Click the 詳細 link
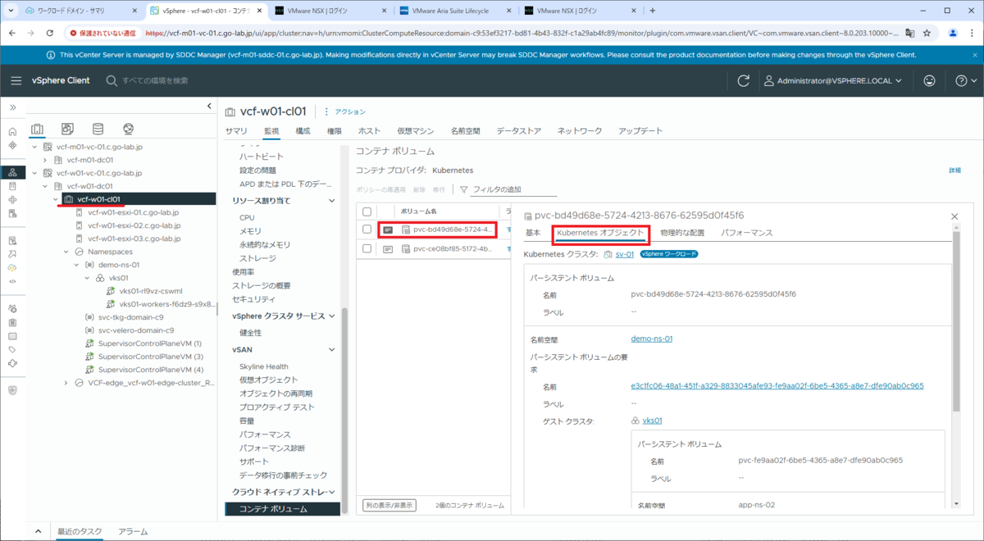This screenshot has width=984, height=541. coord(954,170)
